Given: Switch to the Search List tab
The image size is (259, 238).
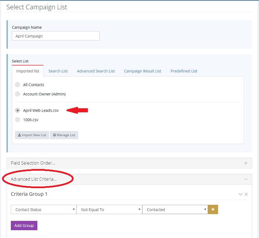Looking at the screenshot, I should [58, 71].
